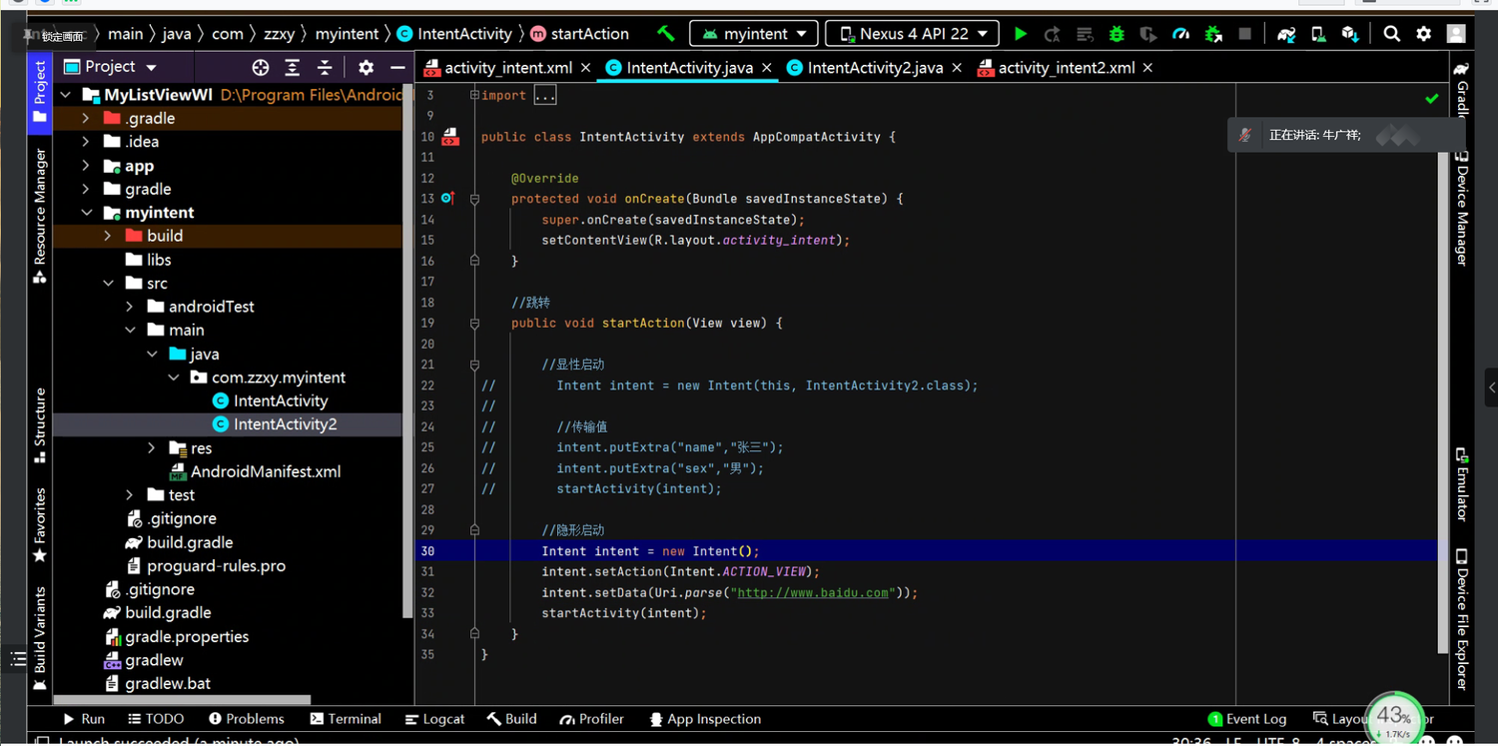Viewport: 1498px width, 746px height.
Task: Click Collapse All icon in Project panel
Action: point(325,68)
